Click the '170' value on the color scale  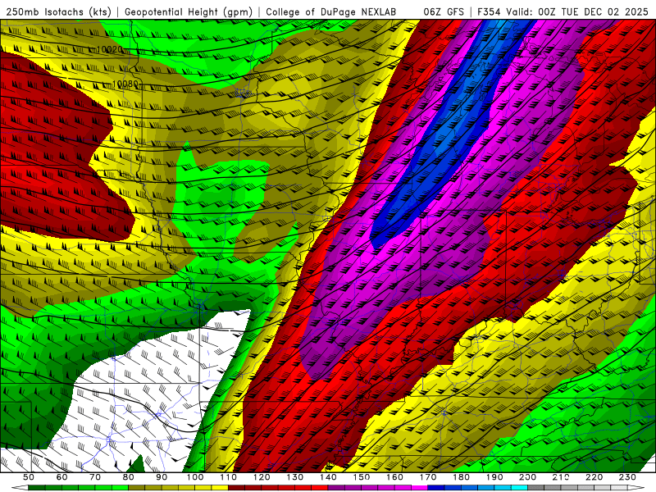point(428,477)
